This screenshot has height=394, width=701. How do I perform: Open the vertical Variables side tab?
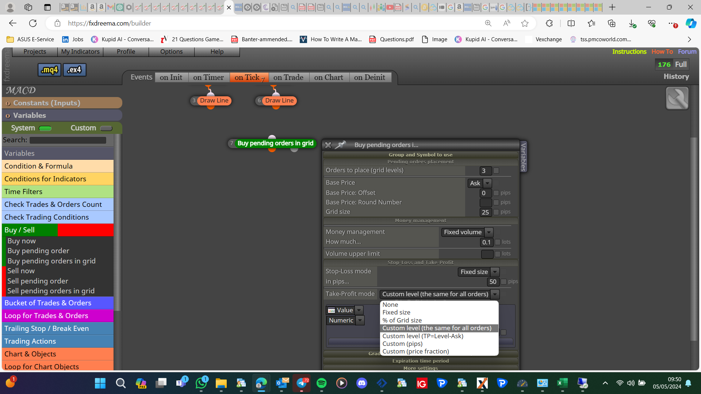coord(524,157)
